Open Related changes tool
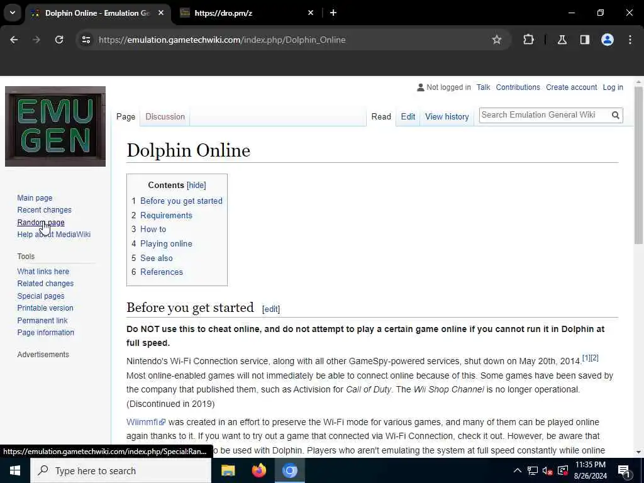The width and height of the screenshot is (644, 483). point(45,284)
